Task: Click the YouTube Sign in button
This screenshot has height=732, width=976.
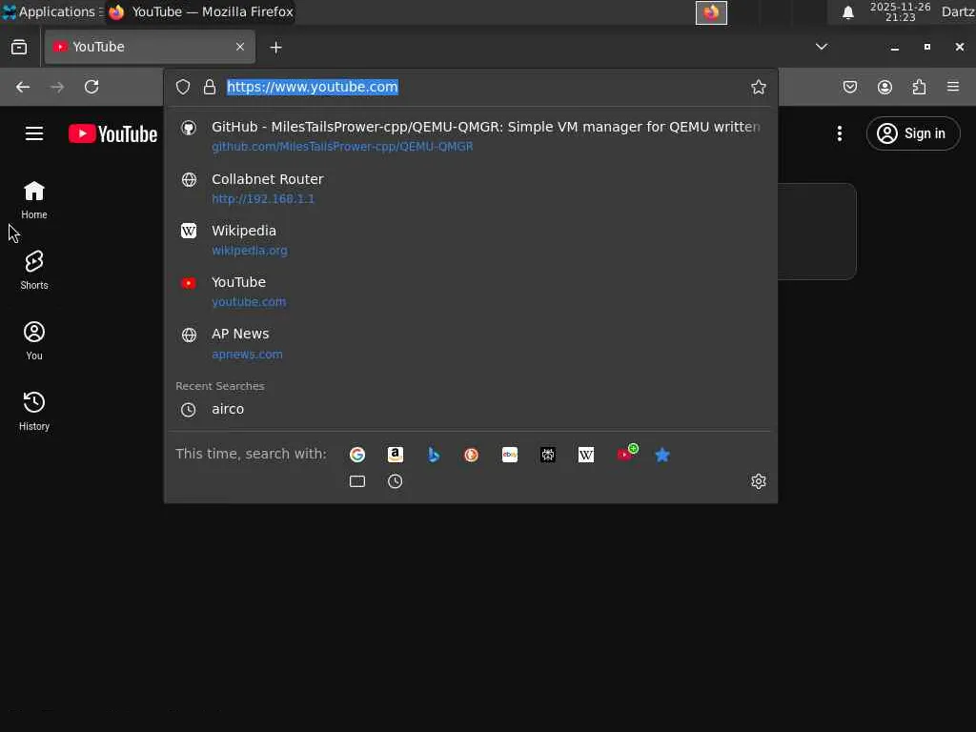Action: 913,133
